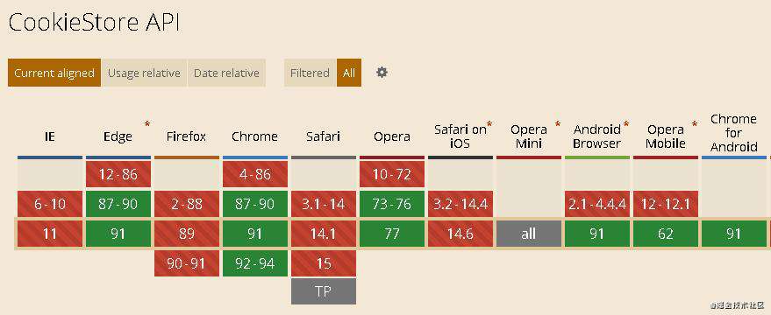
Task: Click the Opera Mini asterisk
Action: [558, 124]
